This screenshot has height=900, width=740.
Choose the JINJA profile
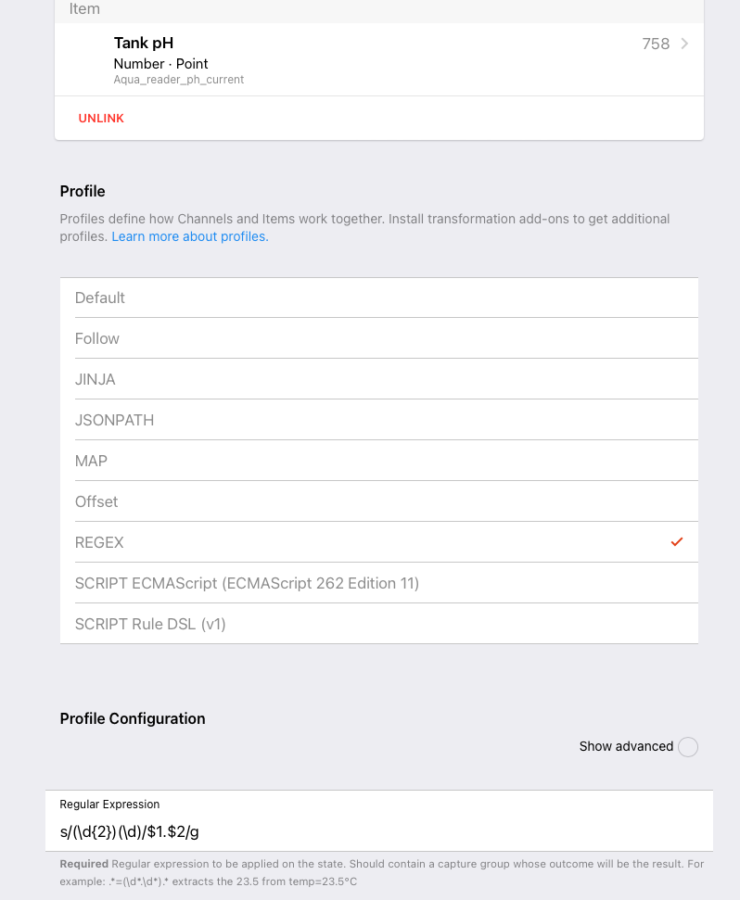(x=96, y=379)
